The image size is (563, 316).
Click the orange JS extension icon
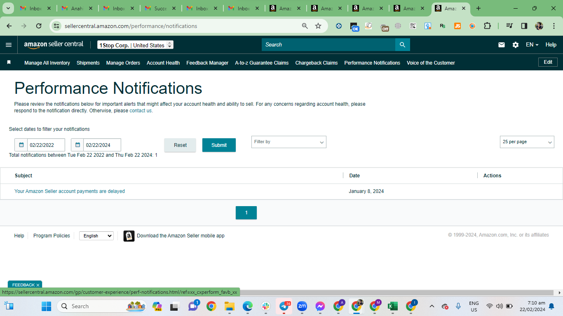point(457,26)
